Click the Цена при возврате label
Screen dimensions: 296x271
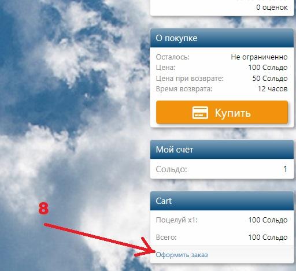(x=190, y=79)
